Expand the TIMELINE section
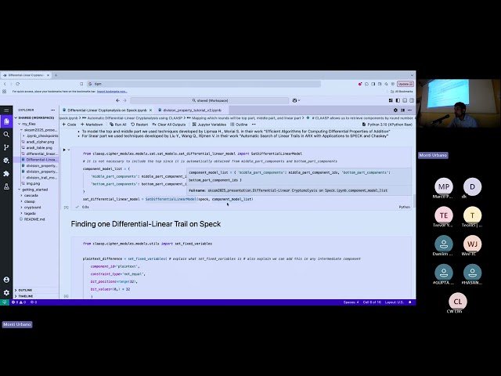This screenshot has width=501, height=376. [x=25, y=296]
